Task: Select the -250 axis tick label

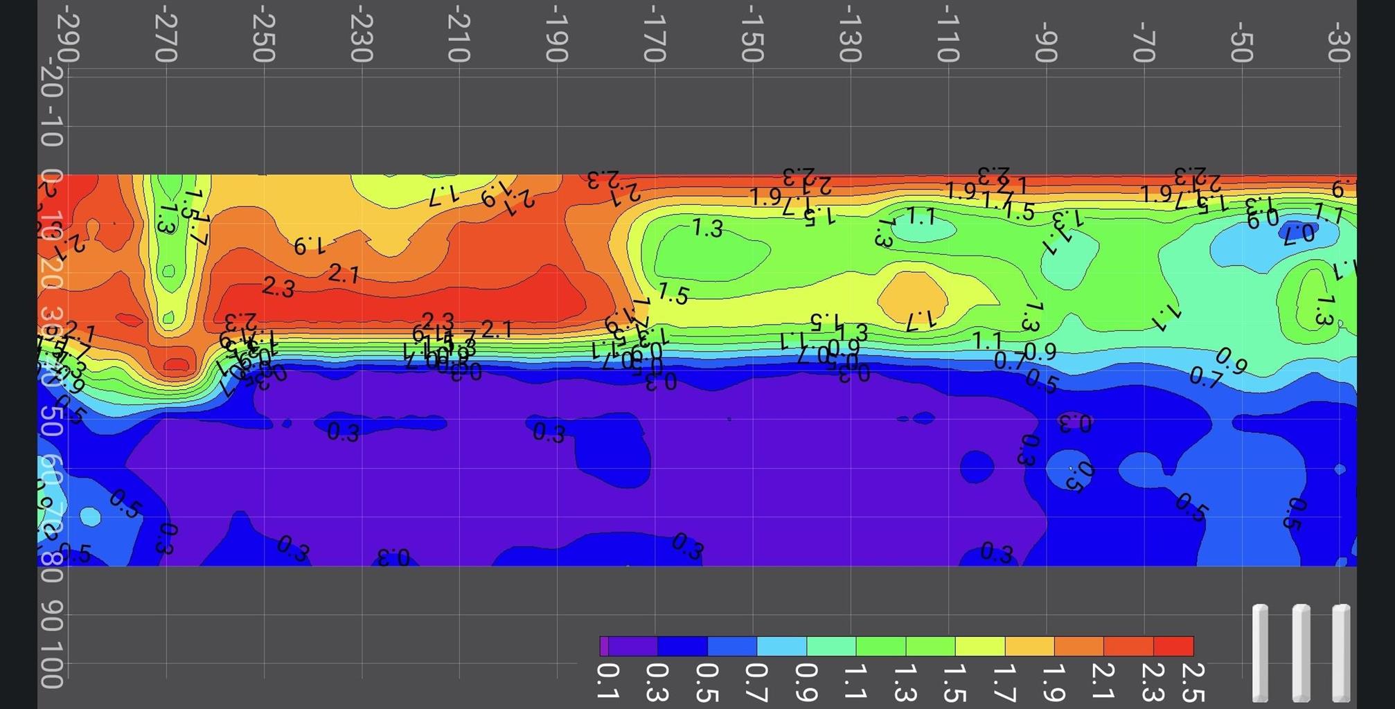Action: (x=263, y=34)
